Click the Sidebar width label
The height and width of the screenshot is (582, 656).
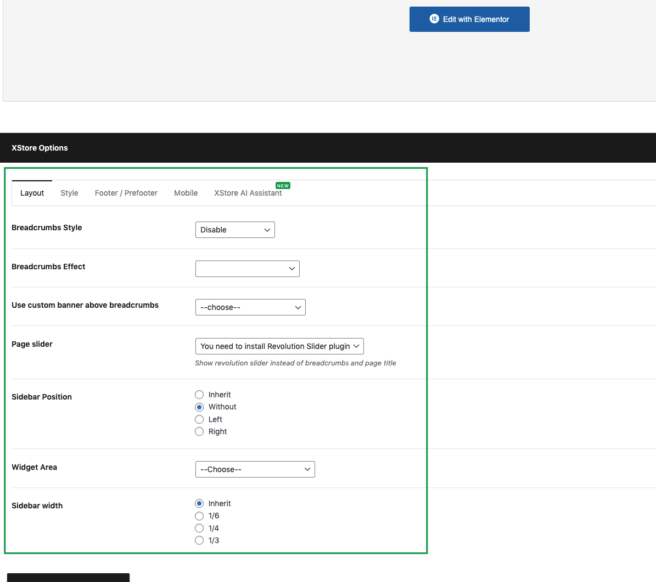[37, 506]
